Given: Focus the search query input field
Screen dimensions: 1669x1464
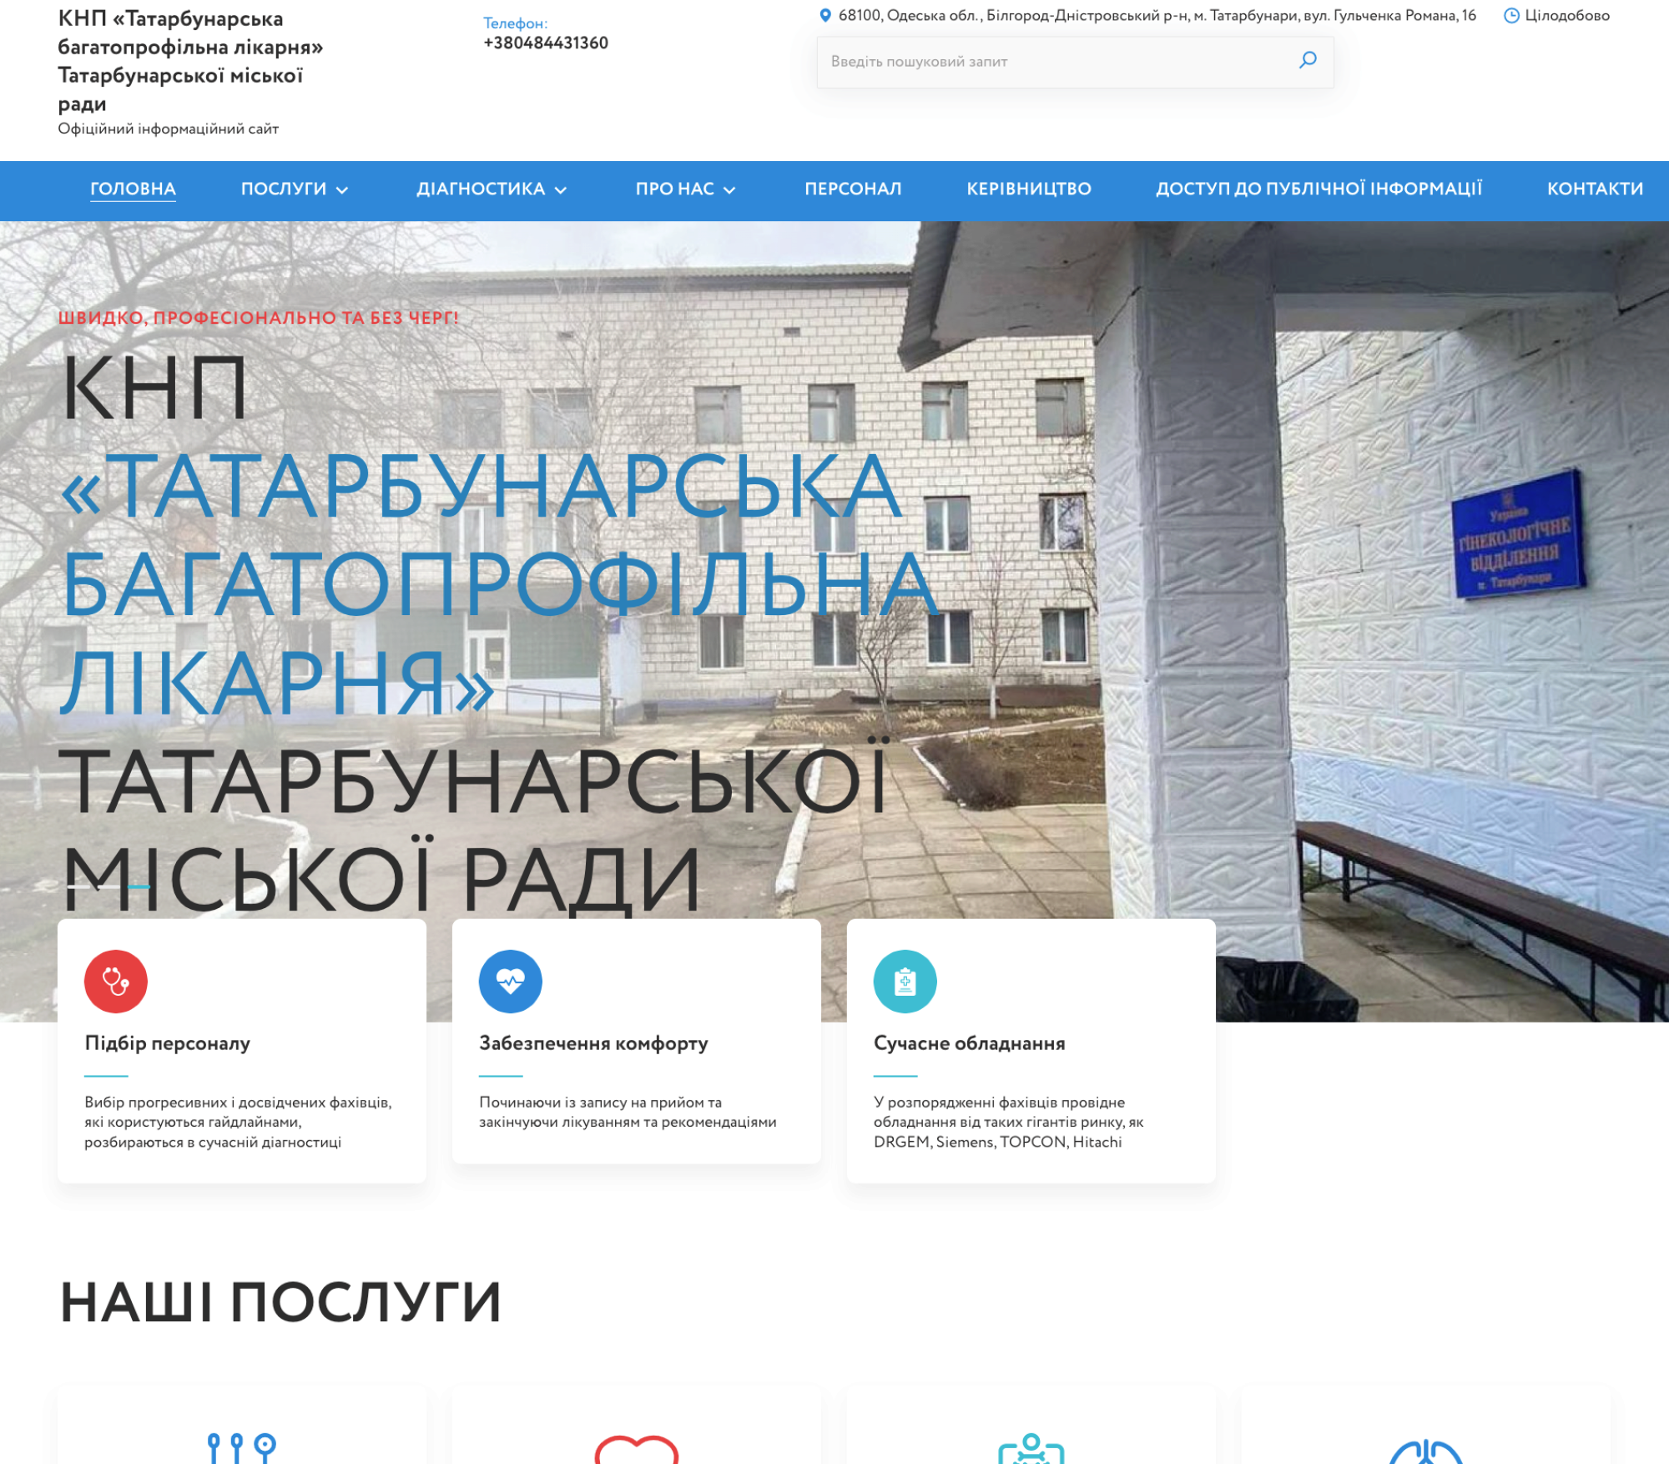Looking at the screenshot, I should 1051,62.
